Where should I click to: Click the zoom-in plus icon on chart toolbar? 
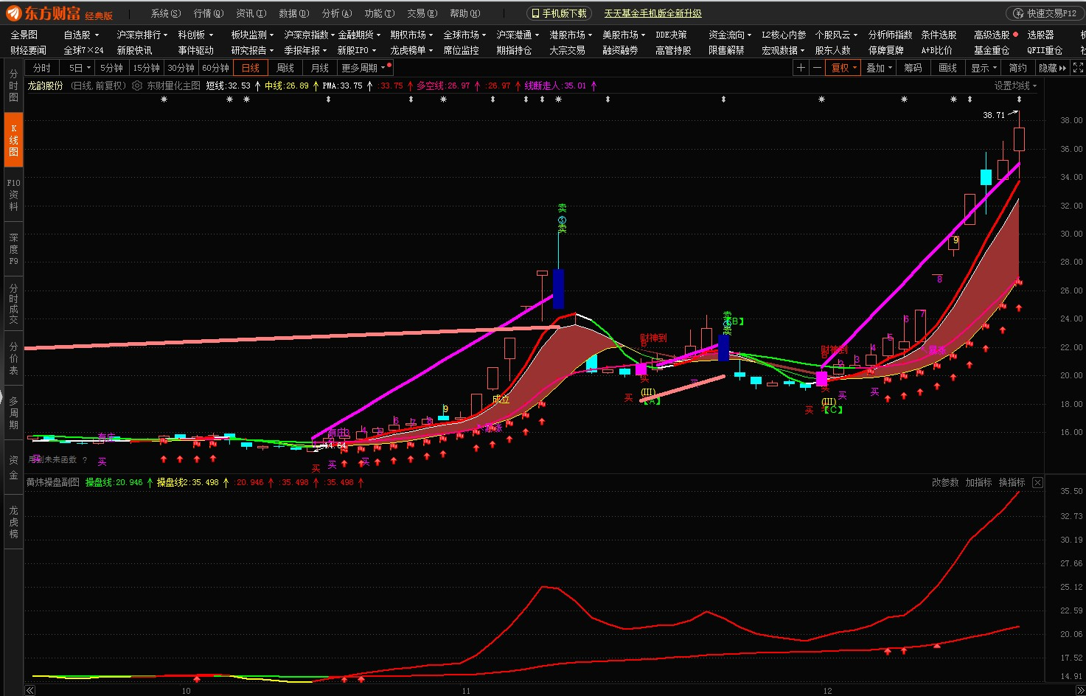(x=801, y=68)
